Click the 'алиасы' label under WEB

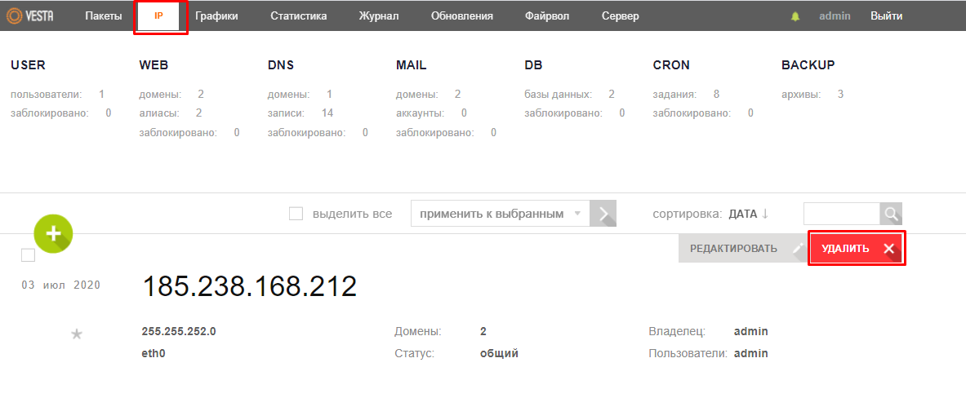(x=159, y=113)
